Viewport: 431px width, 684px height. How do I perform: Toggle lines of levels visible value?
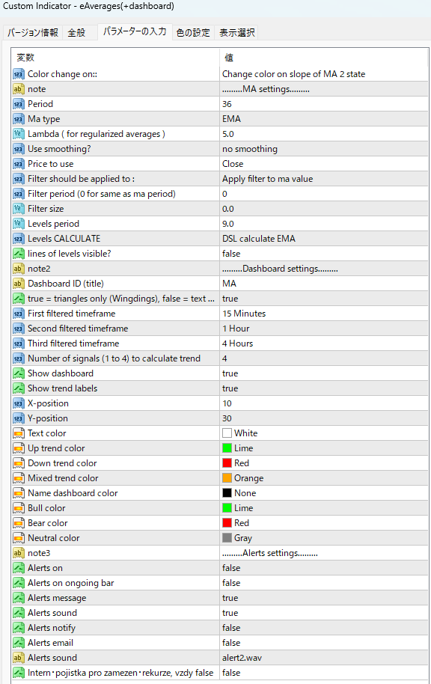pos(323,254)
